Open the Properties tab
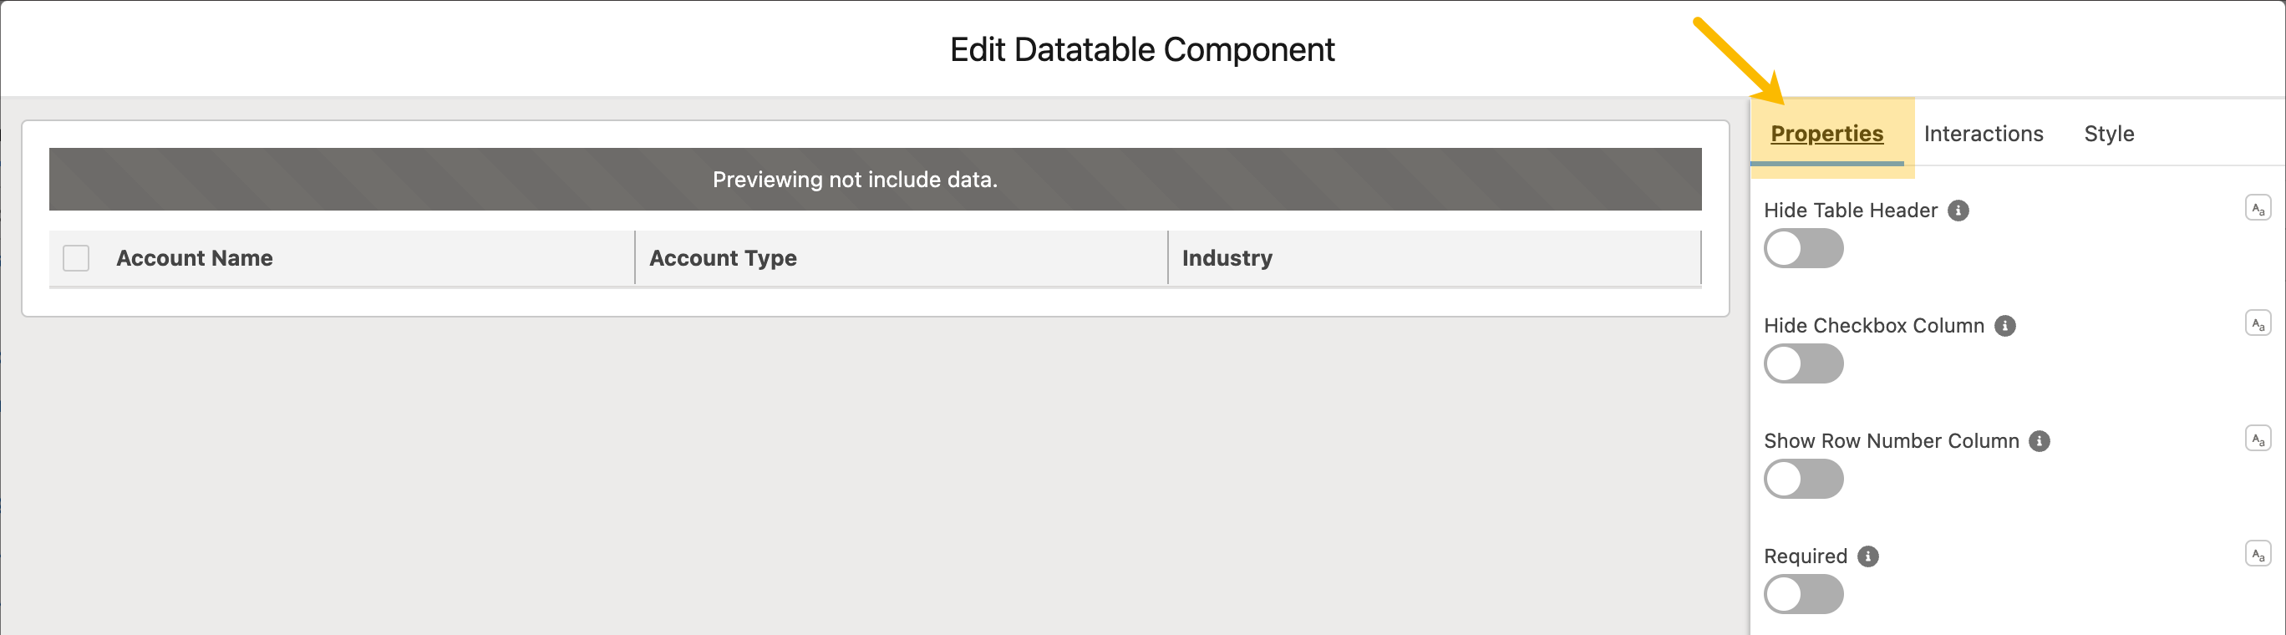Viewport: 2286px width, 635px height. coord(1826,134)
